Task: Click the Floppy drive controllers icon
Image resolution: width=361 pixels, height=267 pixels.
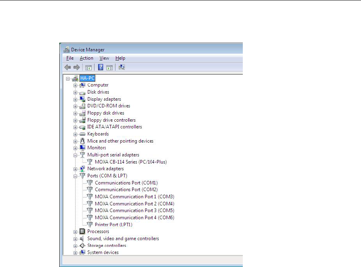Action: (82, 120)
